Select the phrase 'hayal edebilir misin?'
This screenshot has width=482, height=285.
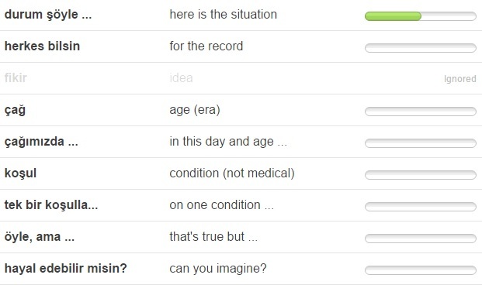coord(65,269)
